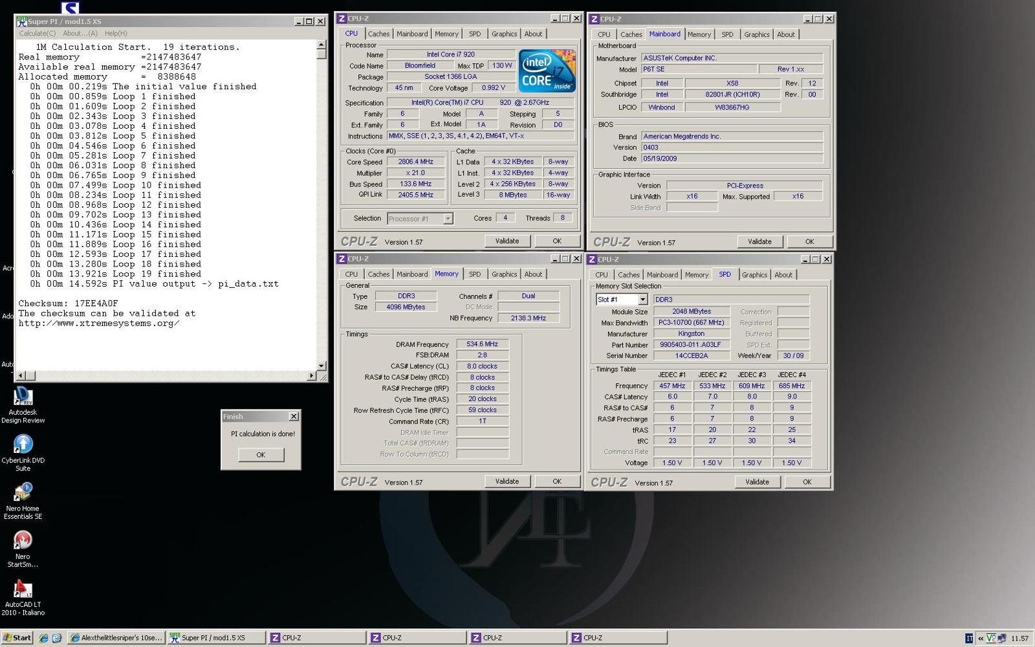Click Validate in the Memory window
Screen dimensions: 1035x647
coord(507,481)
